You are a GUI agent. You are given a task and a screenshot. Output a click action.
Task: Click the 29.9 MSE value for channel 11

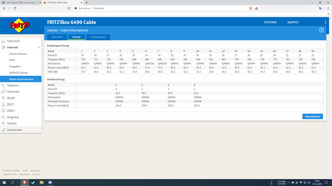[x=211, y=72]
